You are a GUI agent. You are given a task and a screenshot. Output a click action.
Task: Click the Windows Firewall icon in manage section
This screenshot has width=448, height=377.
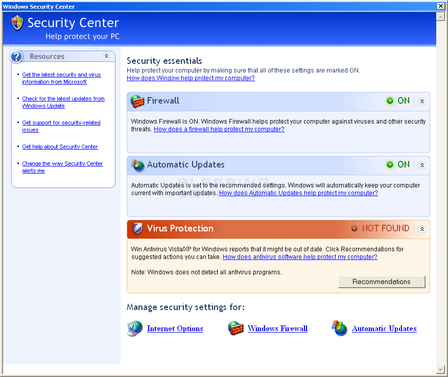[x=235, y=328]
